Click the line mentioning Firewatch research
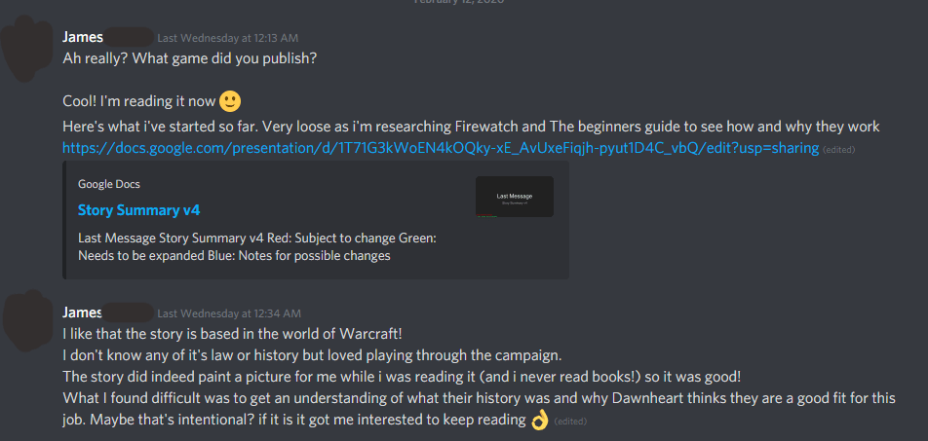928x441 pixels. coord(471,127)
